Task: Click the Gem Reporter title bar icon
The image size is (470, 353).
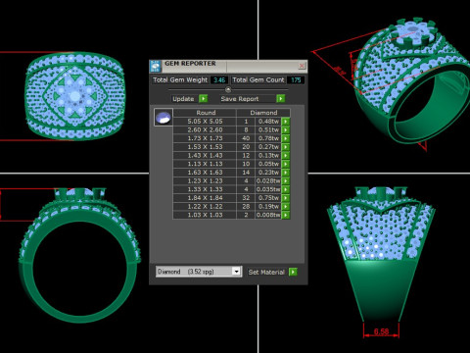Action: pos(156,66)
